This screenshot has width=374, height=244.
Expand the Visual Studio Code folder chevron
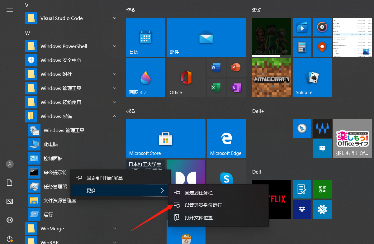click(x=115, y=18)
